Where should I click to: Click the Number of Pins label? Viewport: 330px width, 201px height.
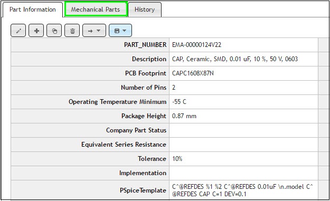(144, 88)
